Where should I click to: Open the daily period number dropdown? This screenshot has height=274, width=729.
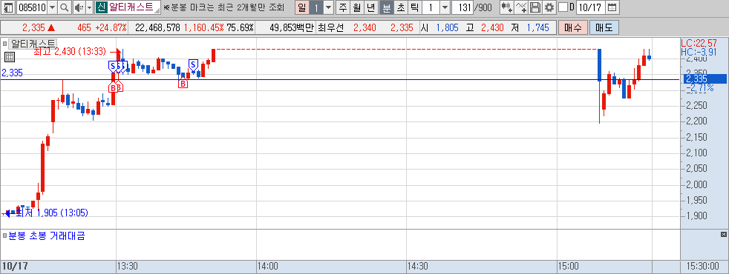click(329, 7)
